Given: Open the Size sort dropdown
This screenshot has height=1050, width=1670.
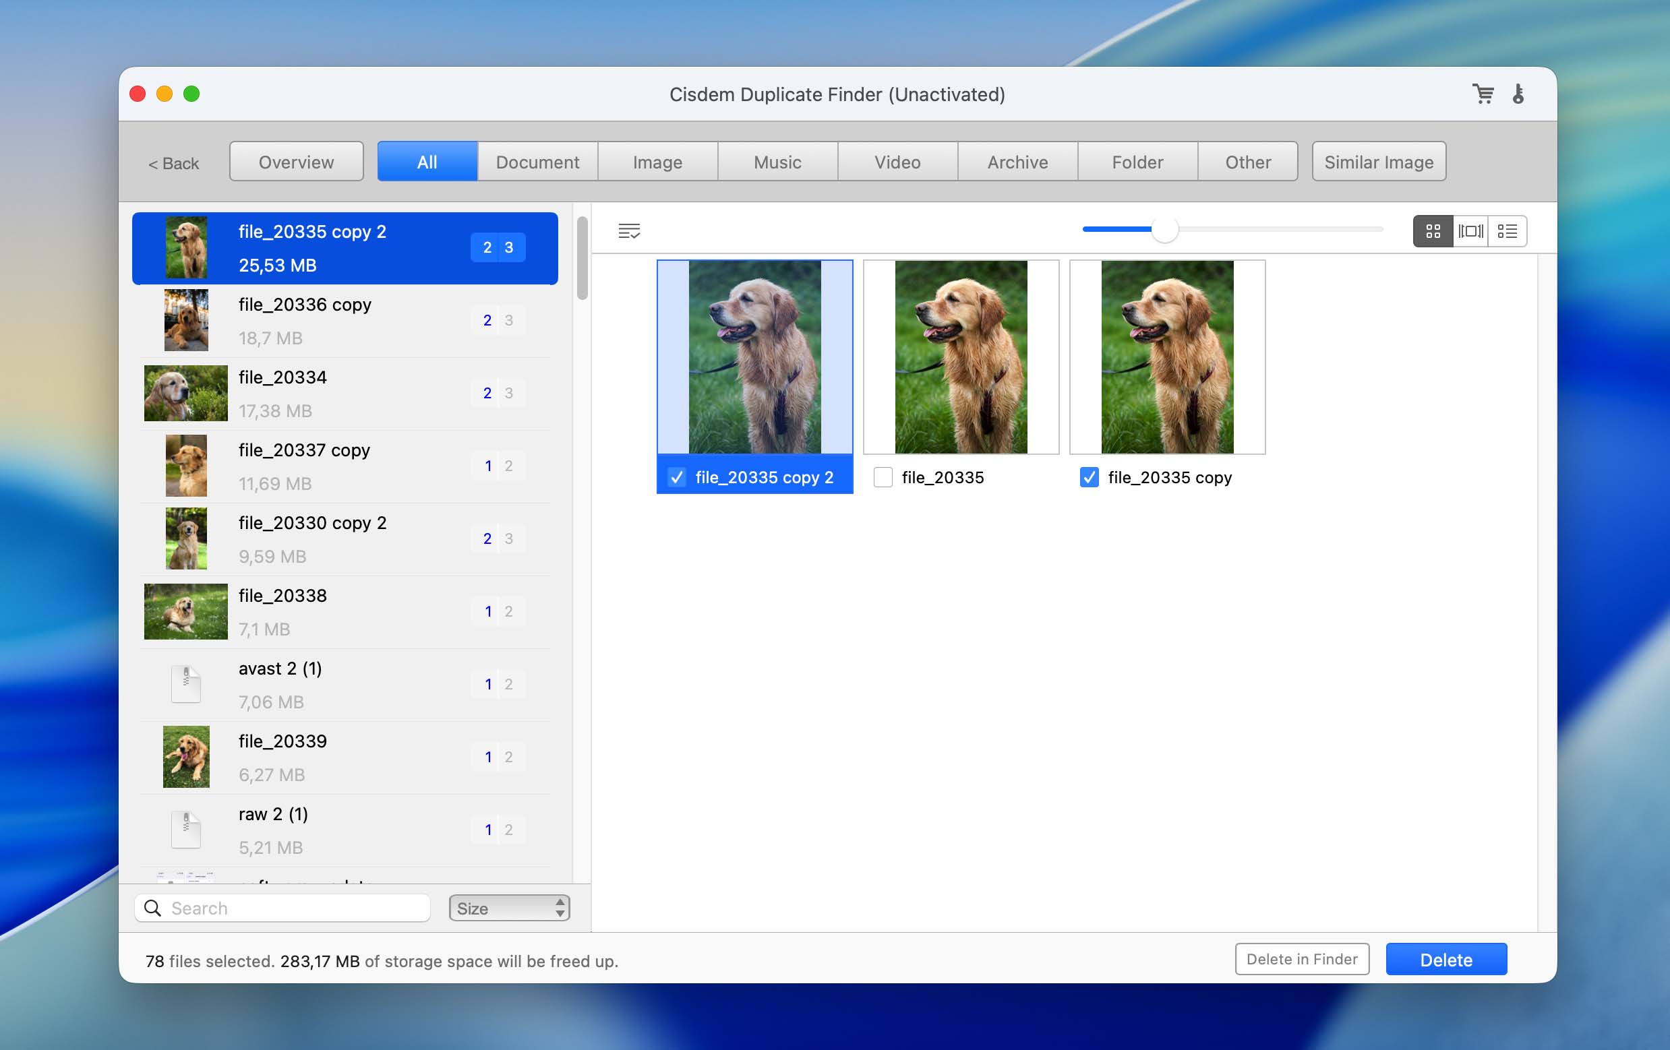Looking at the screenshot, I should click(509, 908).
